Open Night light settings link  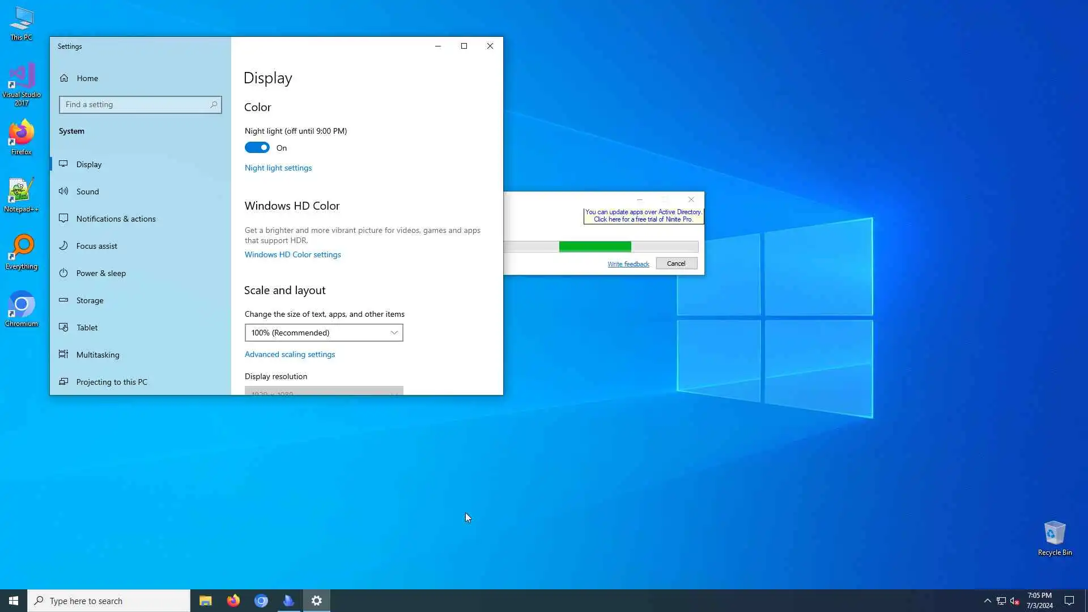(278, 168)
